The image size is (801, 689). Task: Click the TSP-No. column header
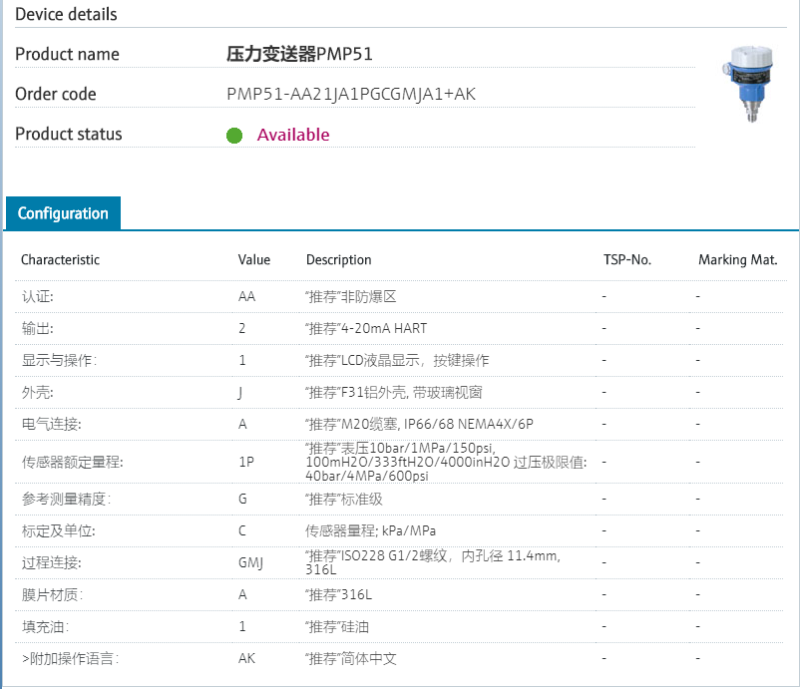click(x=627, y=260)
